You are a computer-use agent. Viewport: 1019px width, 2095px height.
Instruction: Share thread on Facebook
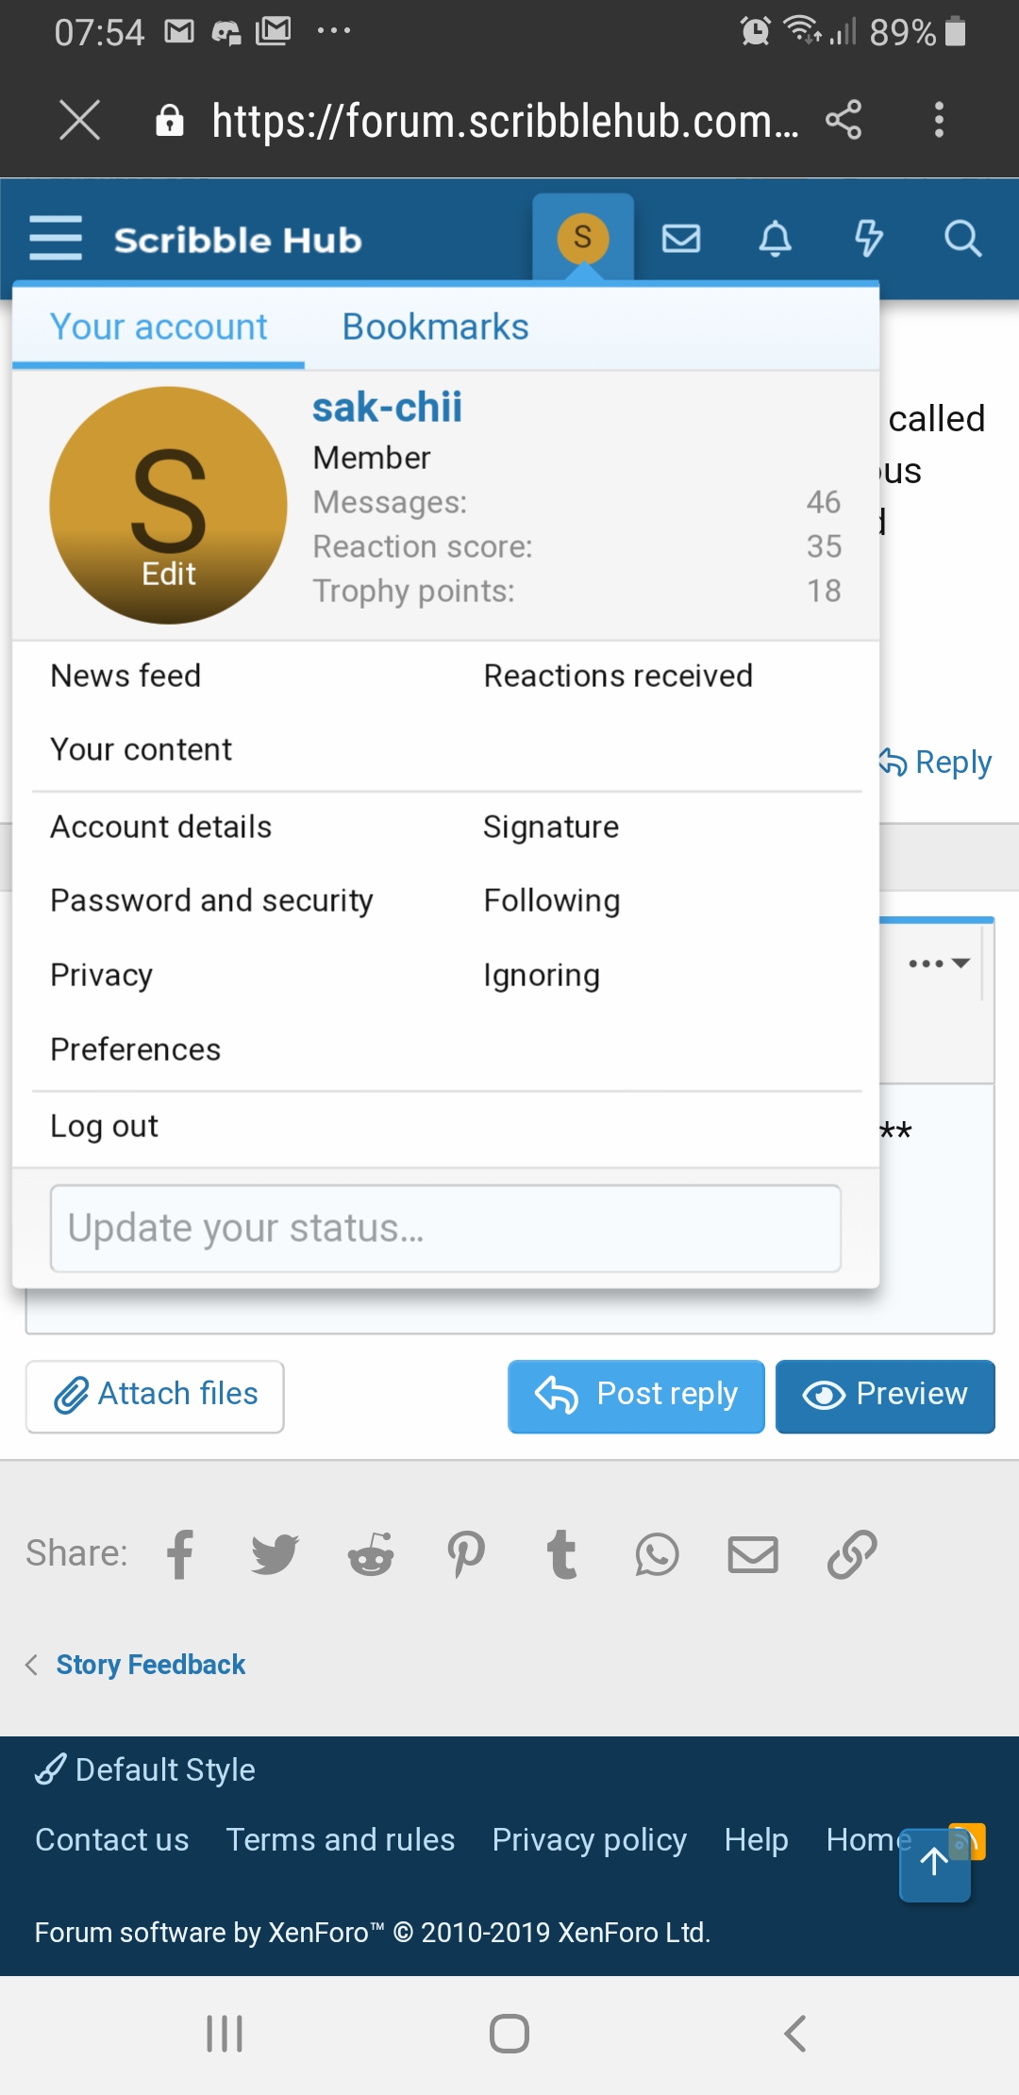click(180, 1553)
